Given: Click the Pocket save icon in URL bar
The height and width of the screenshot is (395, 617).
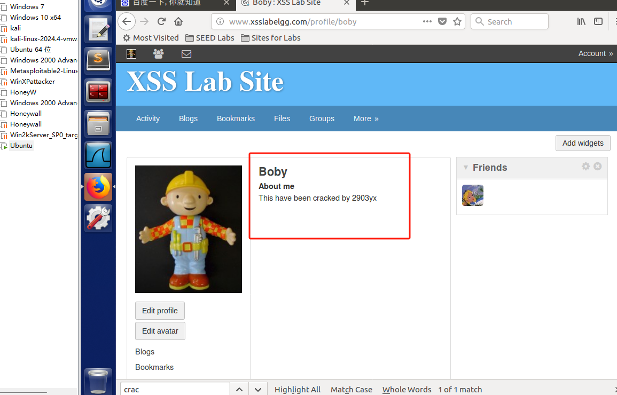Looking at the screenshot, I should pyautogui.click(x=442, y=21).
